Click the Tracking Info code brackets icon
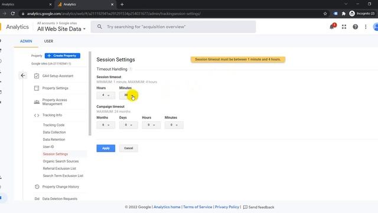This screenshot has width=378, height=213. pyautogui.click(x=37, y=115)
